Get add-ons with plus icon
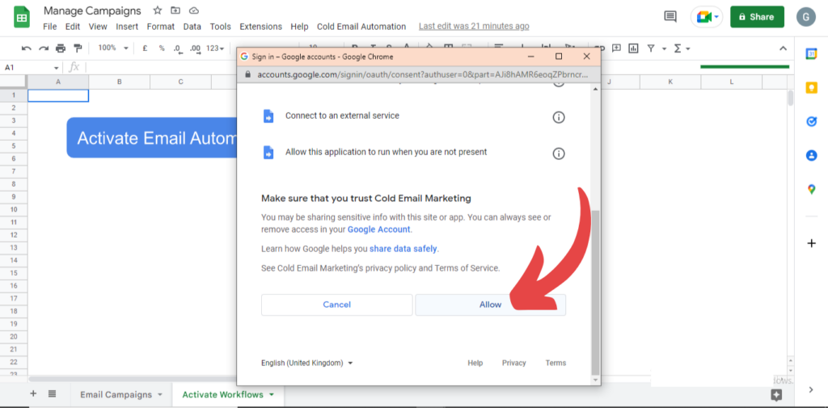Image resolution: width=828 pixels, height=408 pixels. click(x=811, y=243)
